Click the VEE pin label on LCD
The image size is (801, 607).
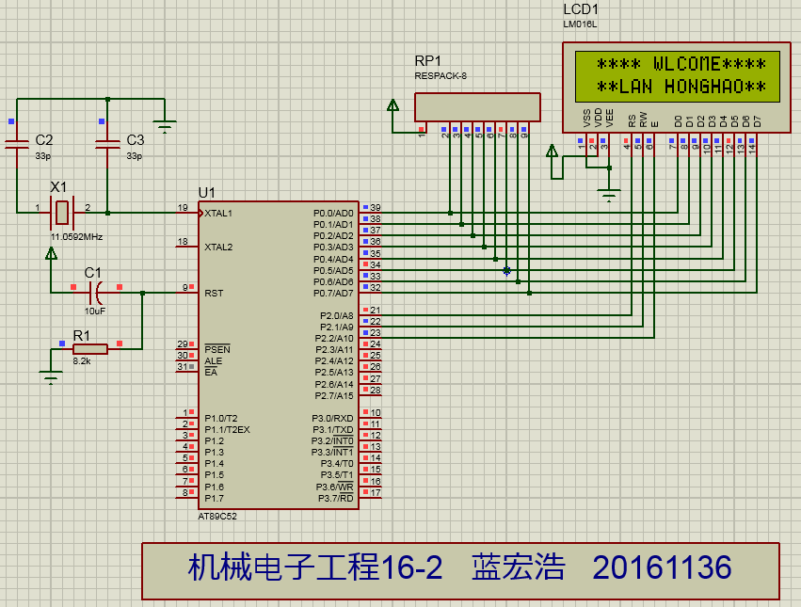[x=609, y=118]
